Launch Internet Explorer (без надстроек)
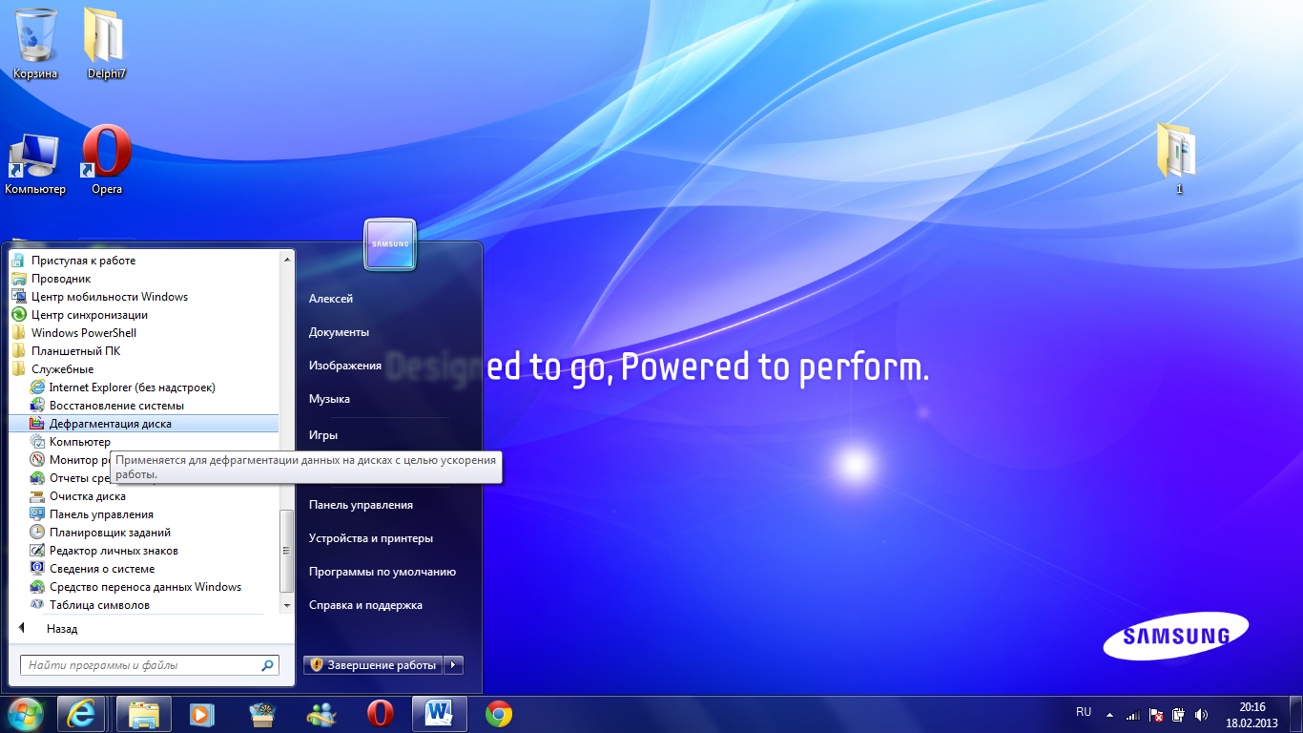The image size is (1303, 733). tap(143, 387)
